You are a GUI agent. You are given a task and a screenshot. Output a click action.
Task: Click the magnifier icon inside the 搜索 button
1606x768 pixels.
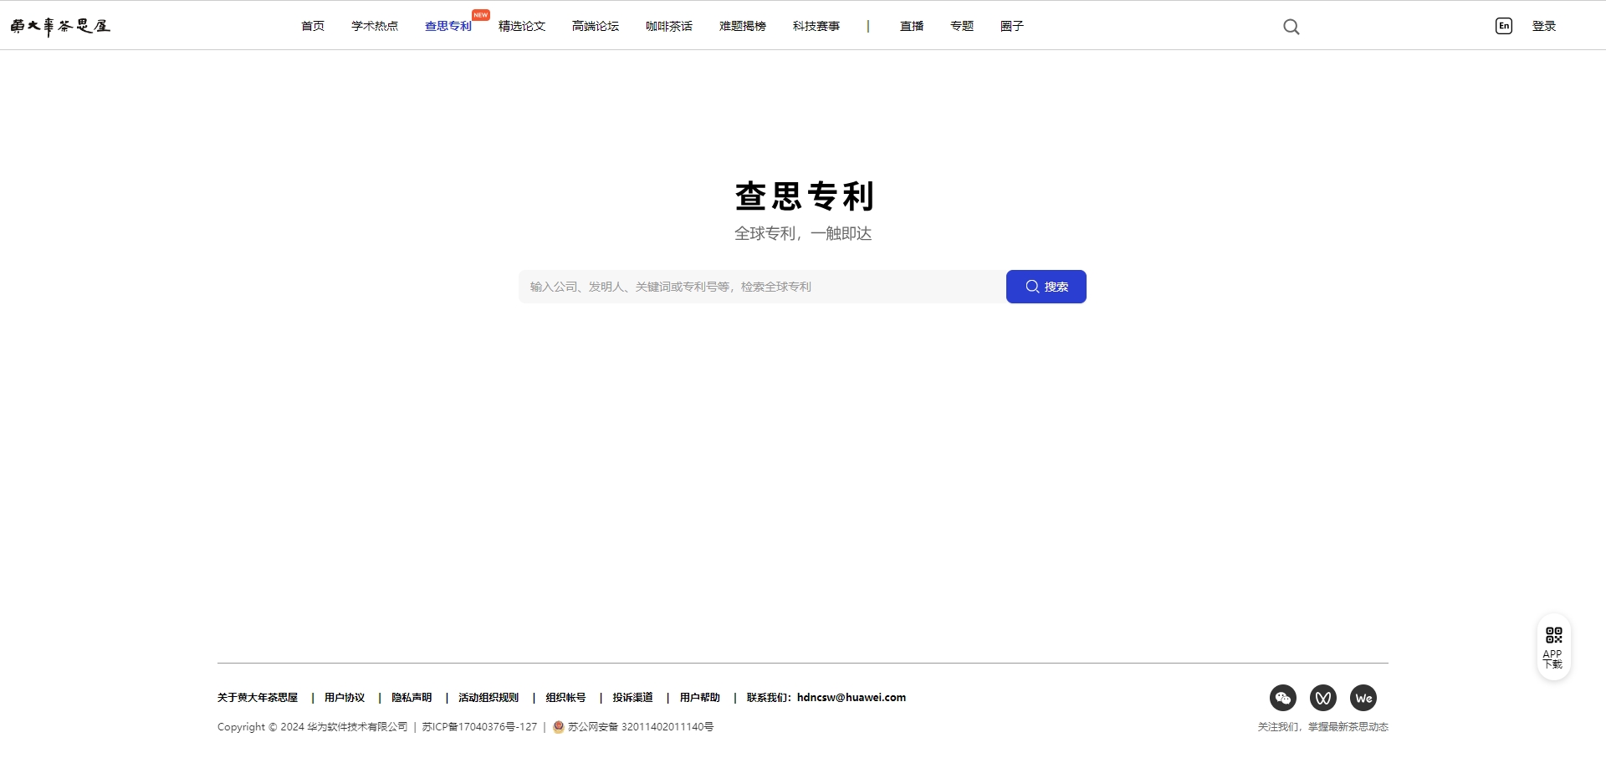[1032, 286]
